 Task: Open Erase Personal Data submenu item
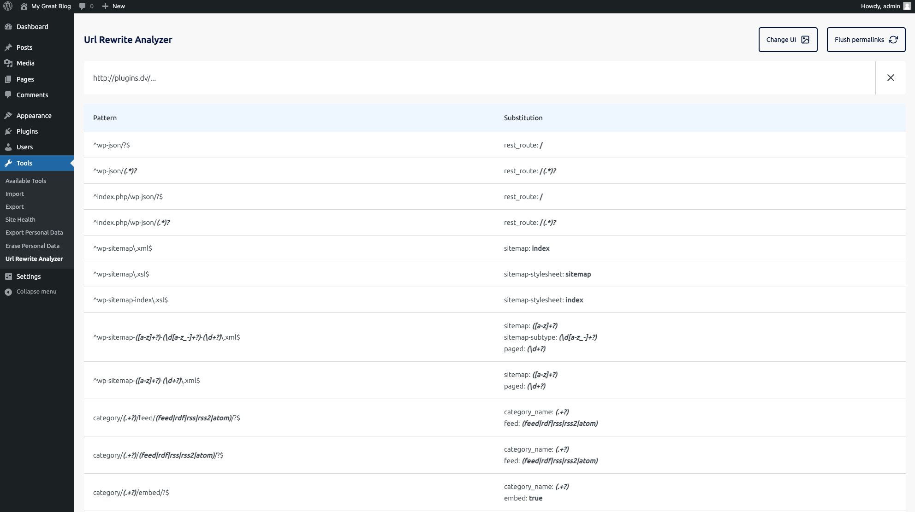click(x=32, y=246)
